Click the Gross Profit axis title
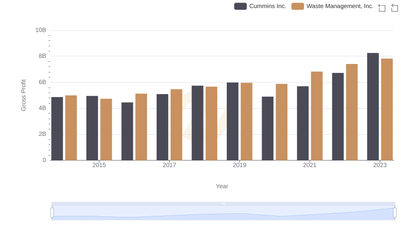Image resolution: width=404 pixels, height=232 pixels. point(23,95)
